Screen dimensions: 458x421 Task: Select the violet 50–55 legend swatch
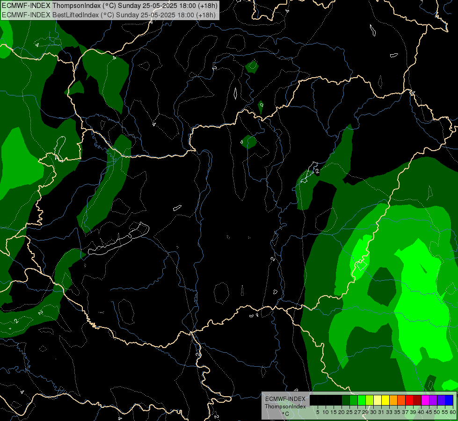pos(441,400)
